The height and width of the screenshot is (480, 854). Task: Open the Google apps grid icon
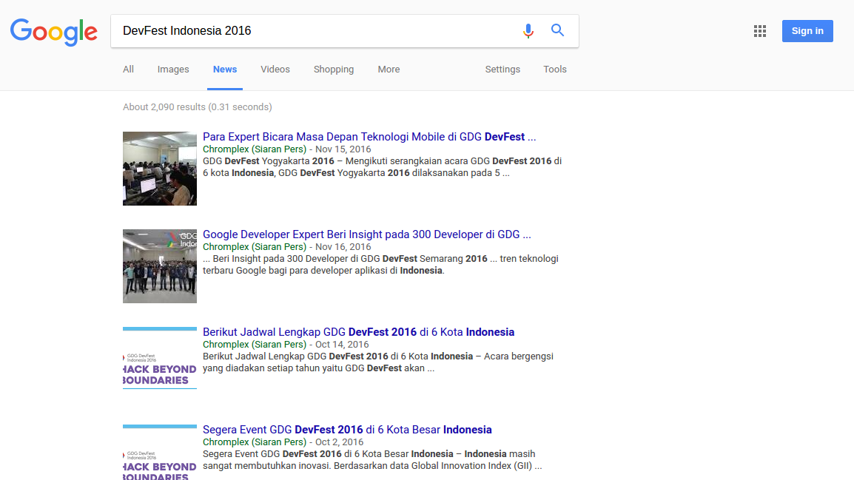pos(760,31)
